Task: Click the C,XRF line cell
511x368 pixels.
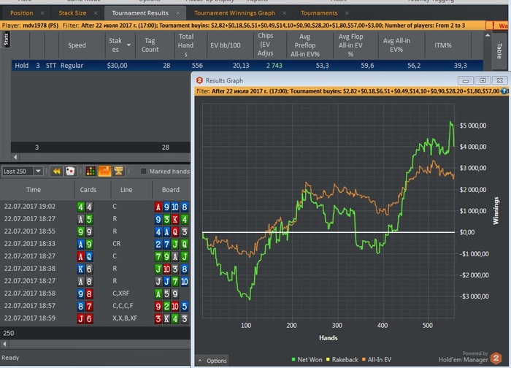Action: (x=121, y=294)
